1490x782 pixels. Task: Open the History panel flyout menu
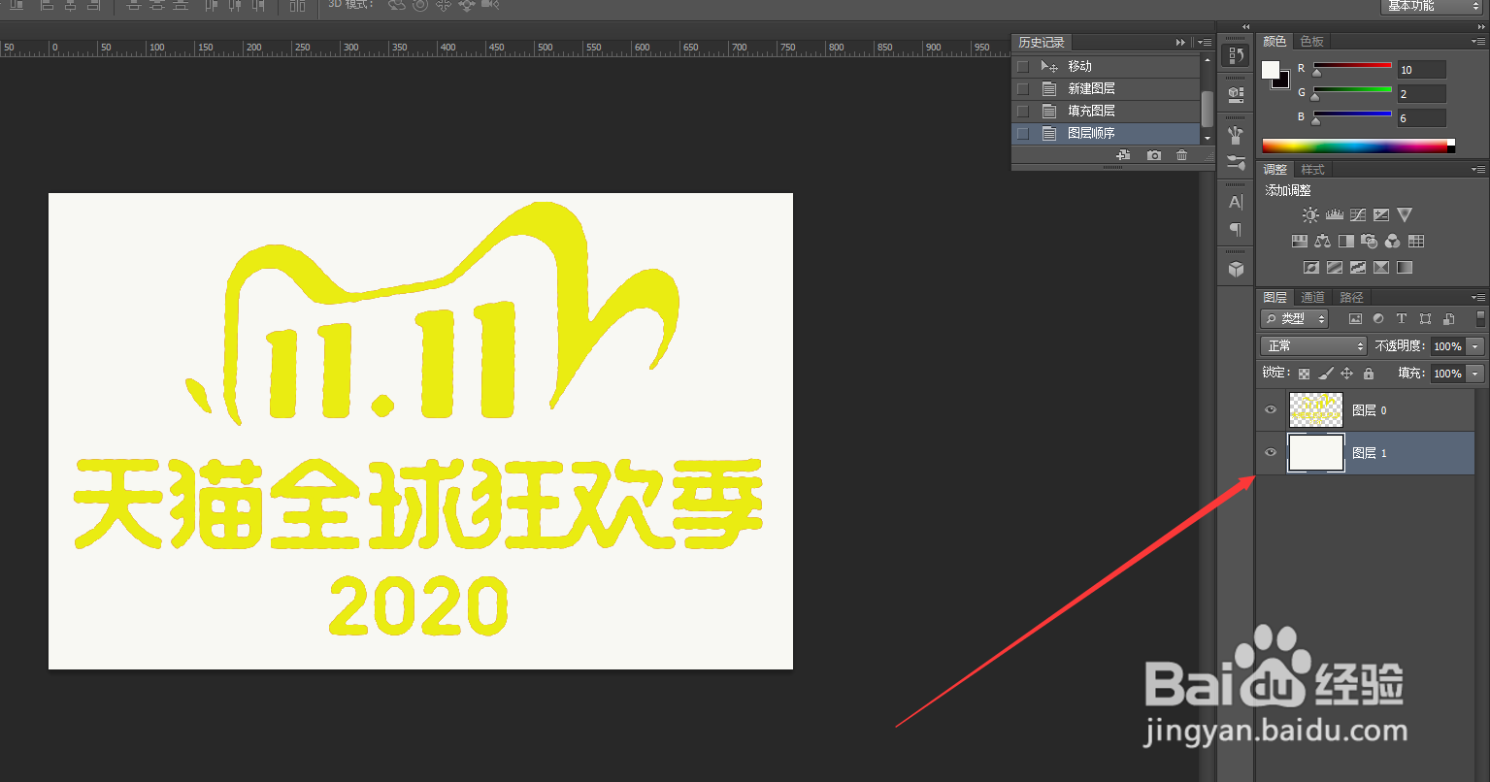[x=1205, y=43]
